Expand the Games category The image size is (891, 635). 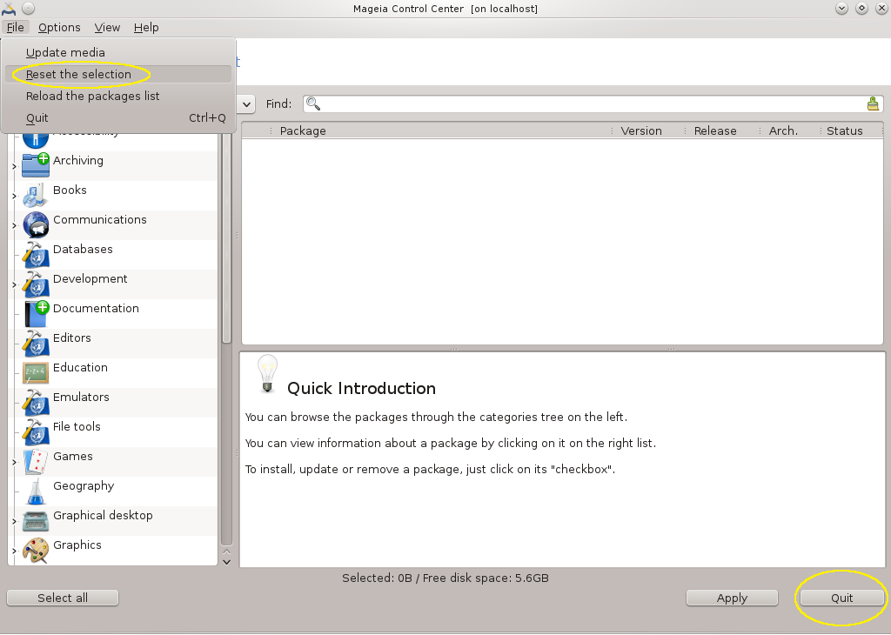14,462
